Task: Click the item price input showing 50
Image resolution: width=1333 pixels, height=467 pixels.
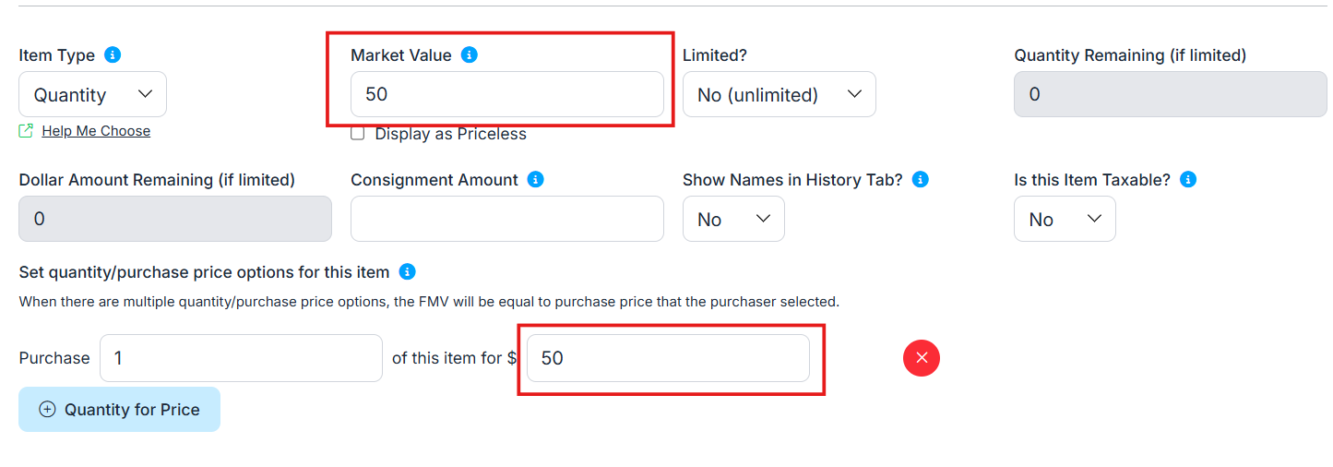Action: [668, 358]
